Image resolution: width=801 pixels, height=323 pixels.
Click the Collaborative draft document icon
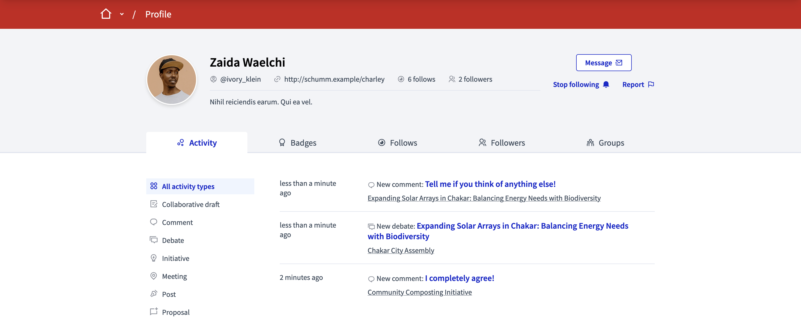click(x=154, y=204)
